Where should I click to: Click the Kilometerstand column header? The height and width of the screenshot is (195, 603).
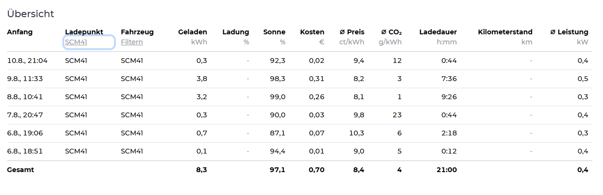tap(505, 32)
